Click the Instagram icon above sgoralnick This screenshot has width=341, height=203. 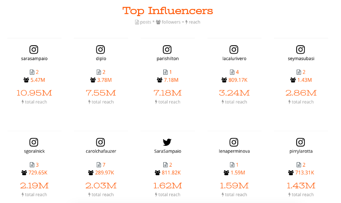[x=34, y=142]
